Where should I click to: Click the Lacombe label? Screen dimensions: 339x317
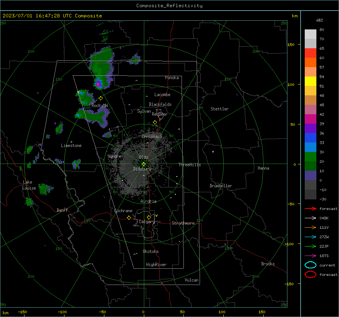(162, 95)
